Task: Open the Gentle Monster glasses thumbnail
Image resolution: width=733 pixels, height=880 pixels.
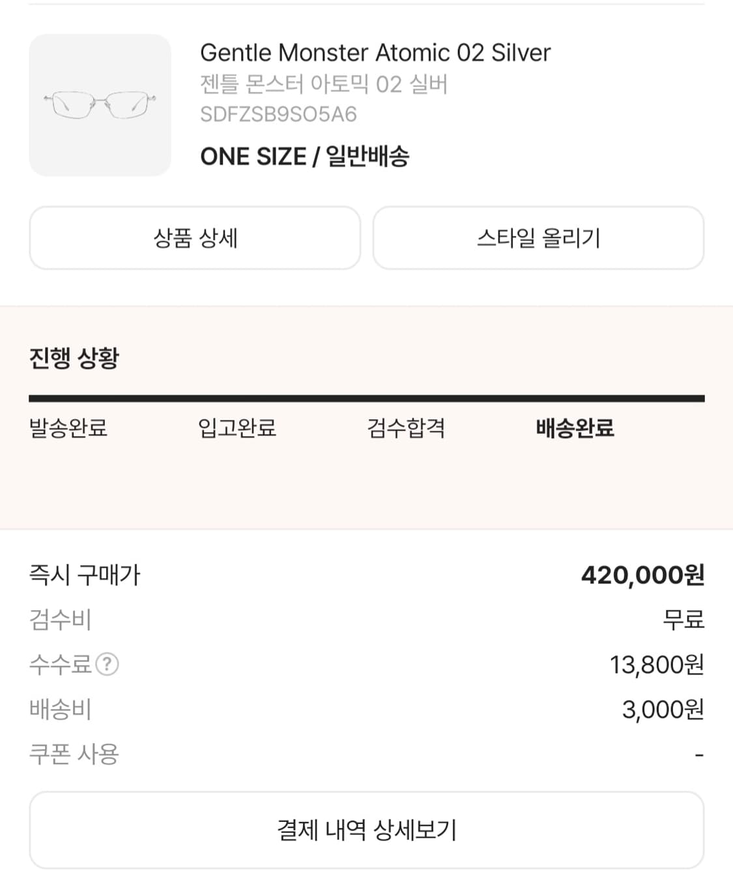Action: [100, 105]
